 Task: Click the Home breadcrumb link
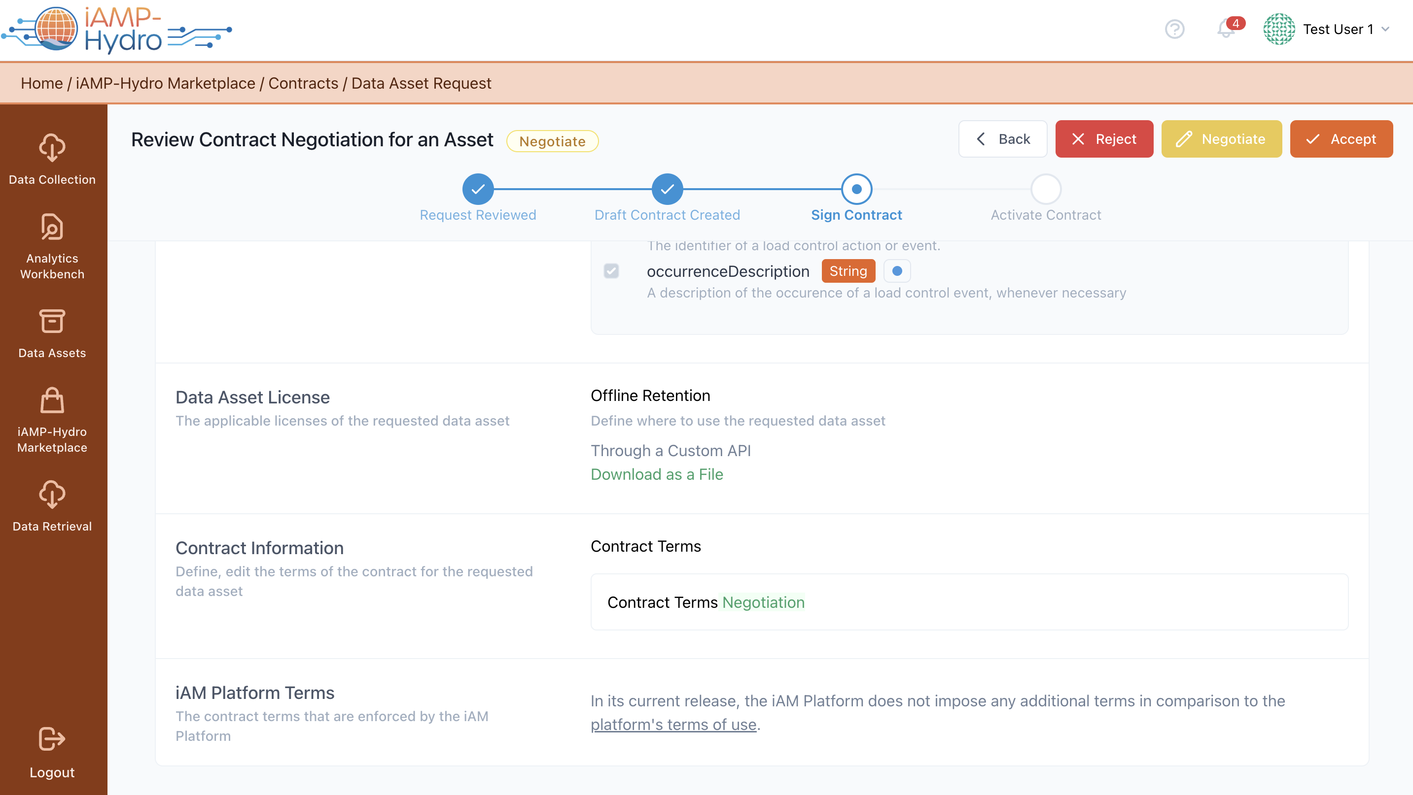pos(42,83)
